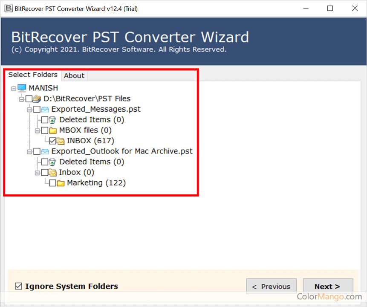Select the Inbox (0) label
This screenshot has width=367, height=307.
[x=77, y=172]
